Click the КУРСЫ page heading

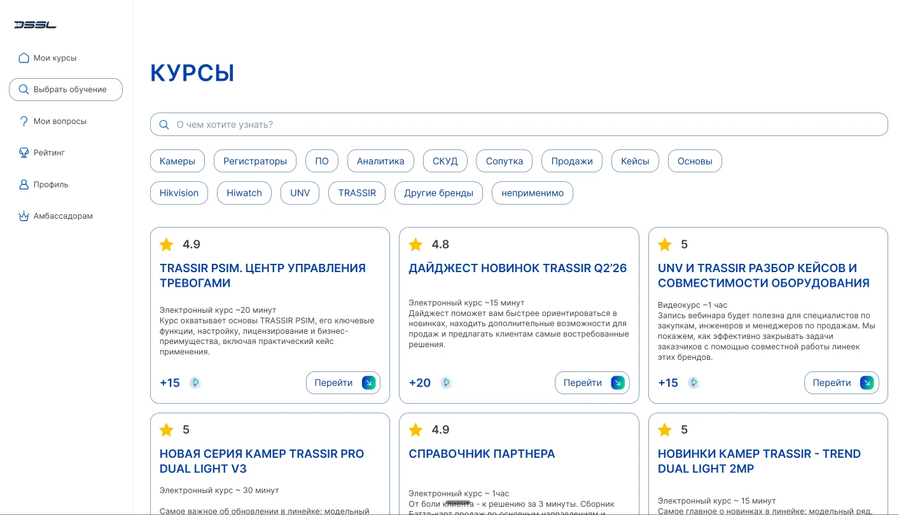click(192, 73)
